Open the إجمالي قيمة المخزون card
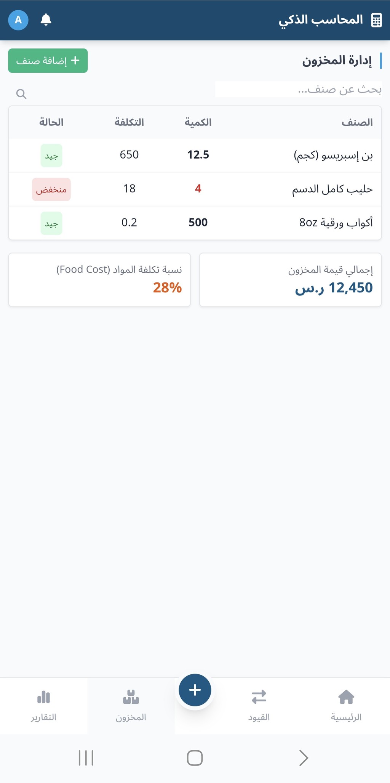 tap(290, 280)
